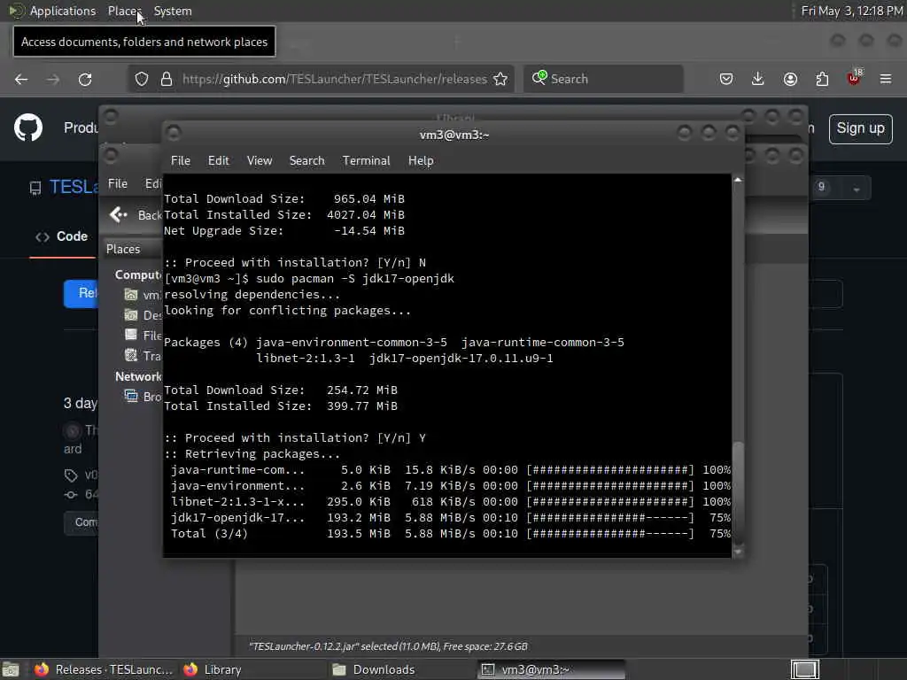Open Firefox downloads panel icon
Screen dimensions: 907x680
(x=758, y=79)
